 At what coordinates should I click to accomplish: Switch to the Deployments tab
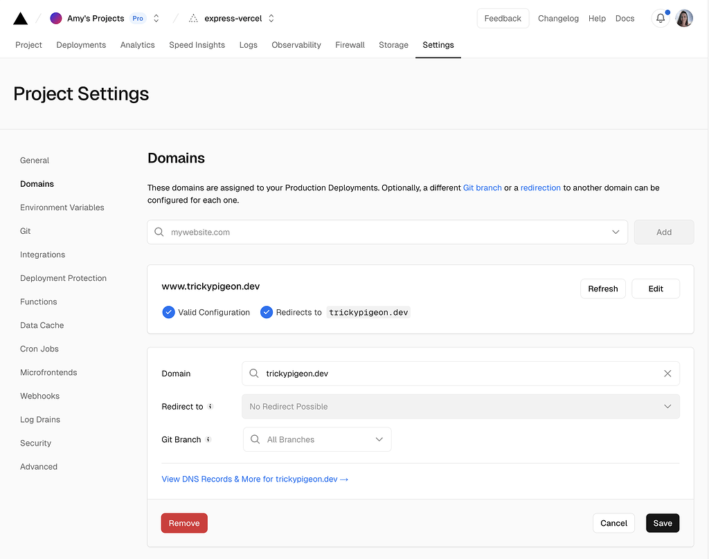pyautogui.click(x=81, y=45)
